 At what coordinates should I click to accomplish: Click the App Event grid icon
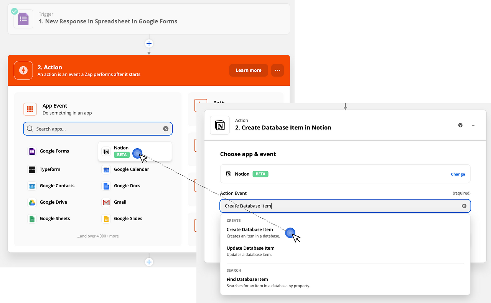(x=30, y=109)
